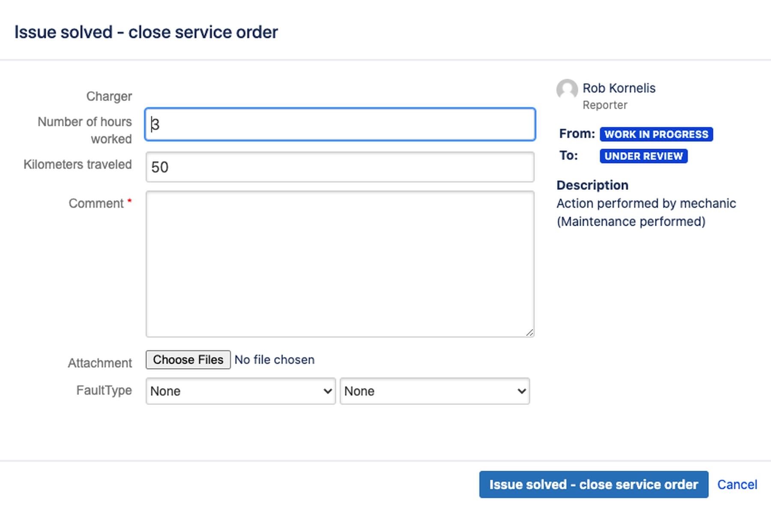The height and width of the screenshot is (514, 771).
Task: Click the Charger label
Action: point(109,96)
